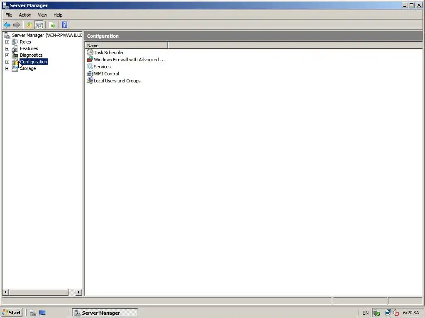The height and width of the screenshot is (318, 425).
Task: Select the Windows Firewall with Advanced entry text
Action: [129, 60]
